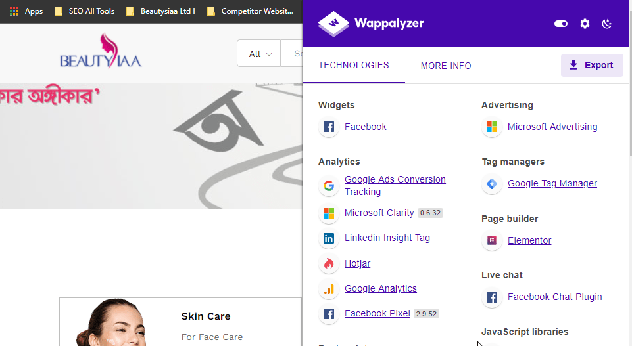
Task: Click the Elementor icon
Action: click(492, 240)
